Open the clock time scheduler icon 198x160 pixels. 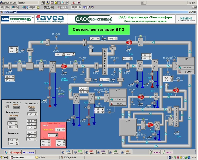[x=66, y=3]
